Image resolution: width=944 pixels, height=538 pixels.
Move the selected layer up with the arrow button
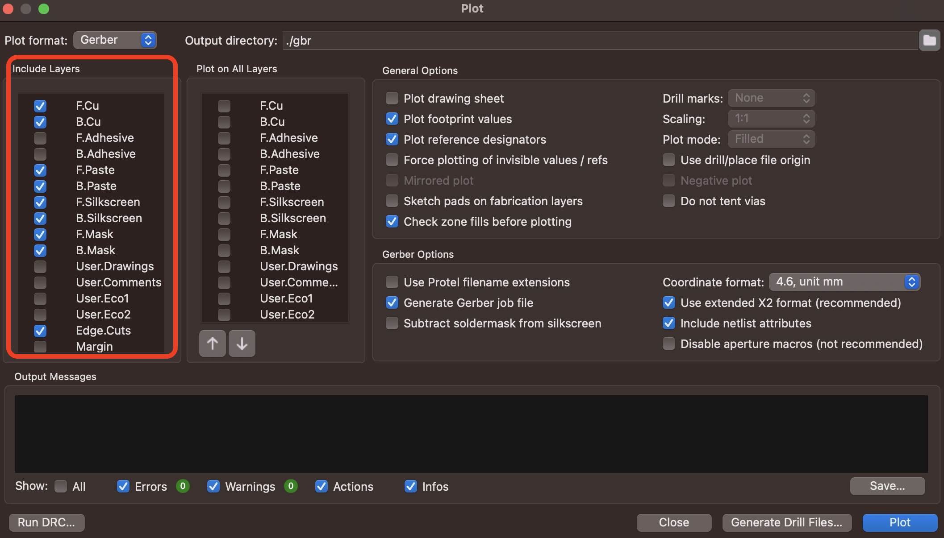point(212,343)
